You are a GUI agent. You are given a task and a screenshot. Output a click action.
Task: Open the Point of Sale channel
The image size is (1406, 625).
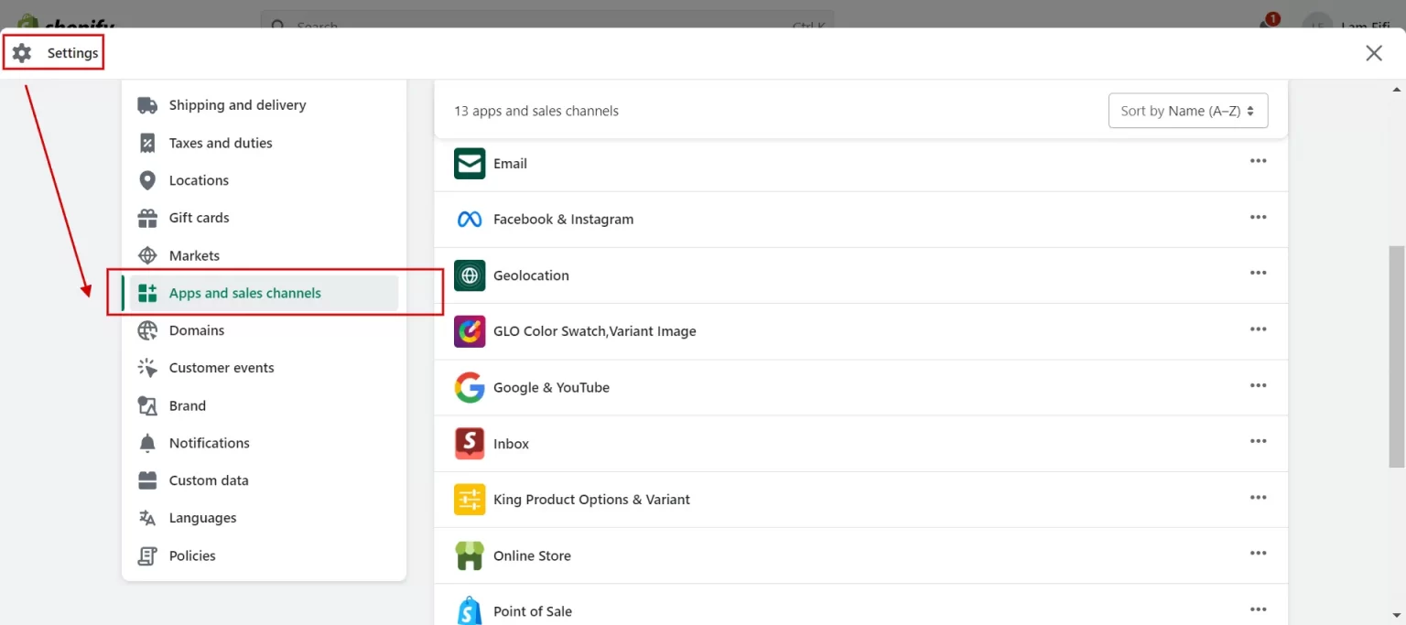(x=533, y=611)
